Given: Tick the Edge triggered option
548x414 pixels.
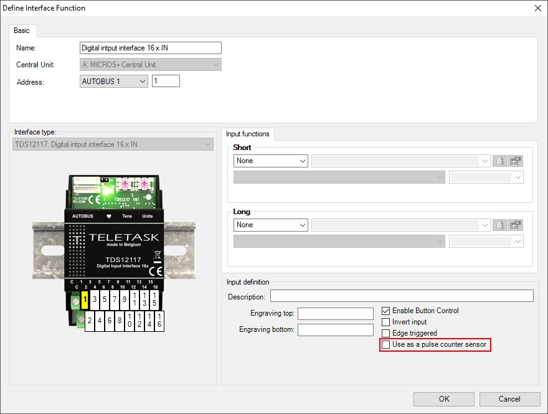Looking at the screenshot, I should coord(386,333).
